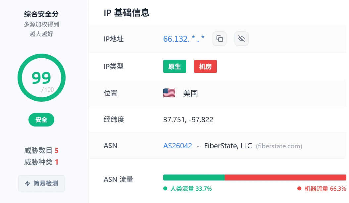The image size is (349, 203).
Task: Click the 机器流量 66.3% legend label
Action: pyautogui.click(x=322, y=189)
